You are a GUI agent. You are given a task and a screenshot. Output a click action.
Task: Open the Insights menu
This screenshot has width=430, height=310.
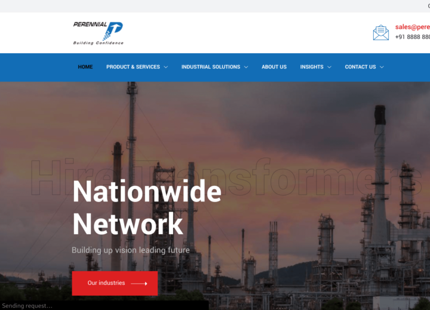click(x=312, y=67)
